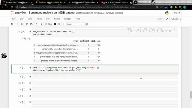Run cell In [24] via its run marker
The height and width of the screenshot is (108, 192).
[x=30, y=31]
